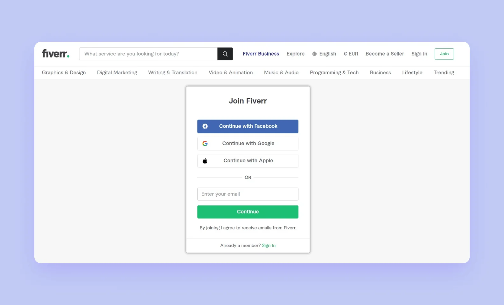Click the search magnifier button

[225, 54]
